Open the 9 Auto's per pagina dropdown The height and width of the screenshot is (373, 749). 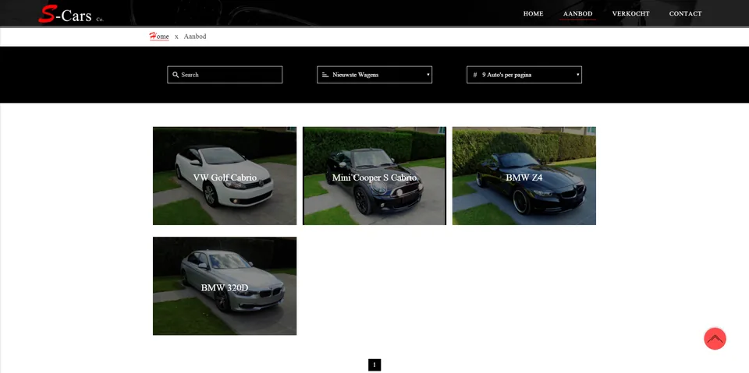[524, 75]
